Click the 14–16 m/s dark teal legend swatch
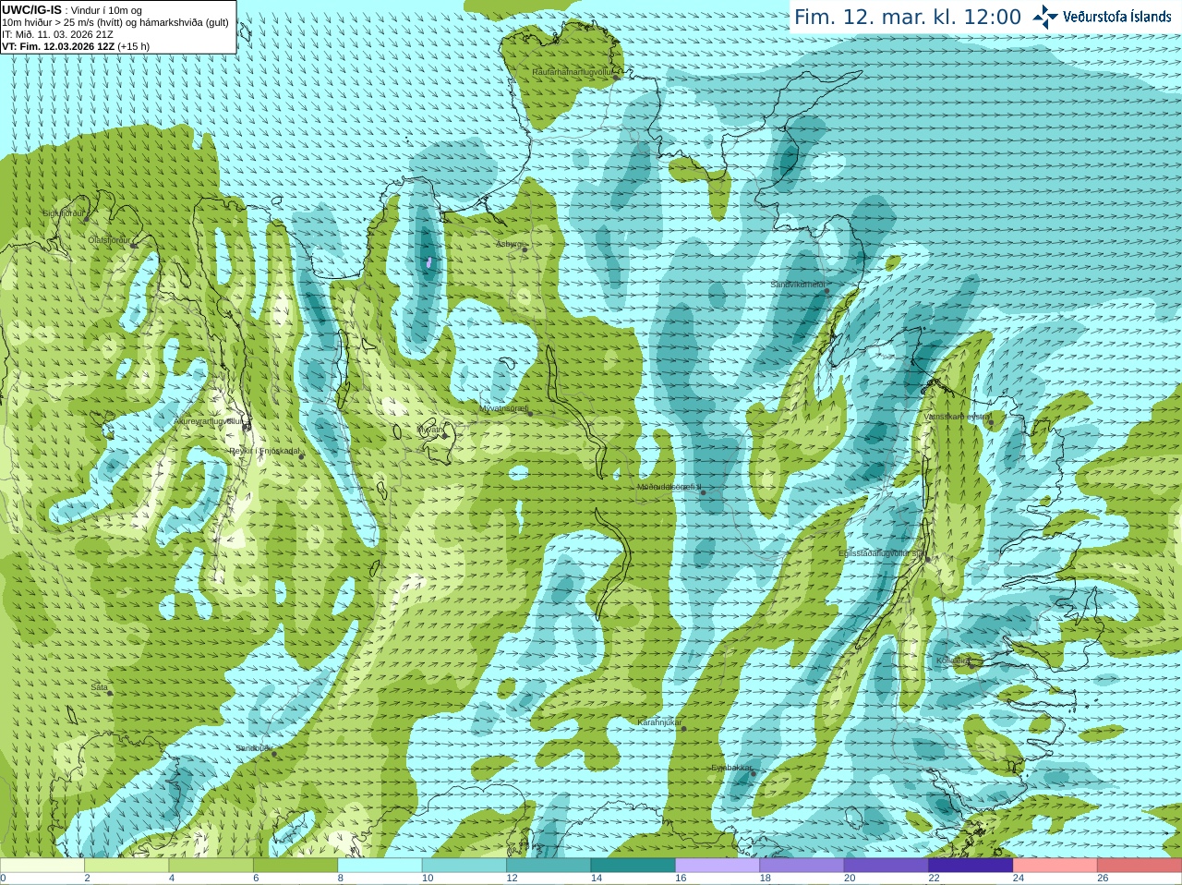The height and width of the screenshot is (885, 1182). click(x=633, y=865)
